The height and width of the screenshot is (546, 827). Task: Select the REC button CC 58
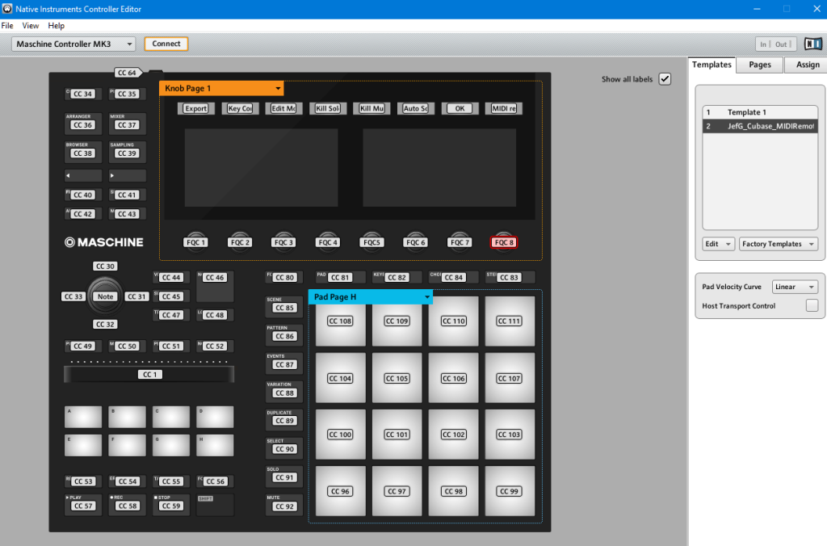(x=127, y=505)
